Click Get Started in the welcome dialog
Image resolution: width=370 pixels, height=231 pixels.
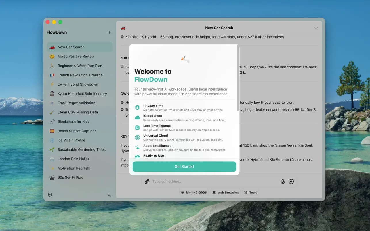click(184, 167)
